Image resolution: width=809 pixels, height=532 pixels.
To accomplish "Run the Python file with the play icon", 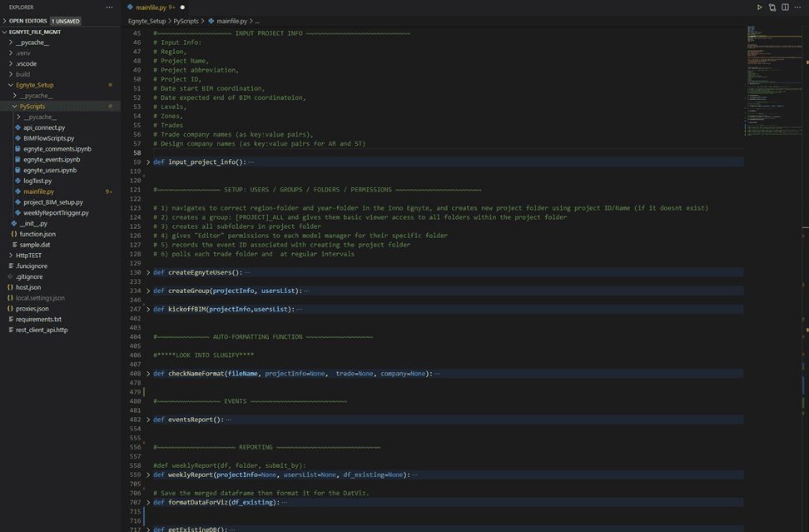I will pos(759,7).
